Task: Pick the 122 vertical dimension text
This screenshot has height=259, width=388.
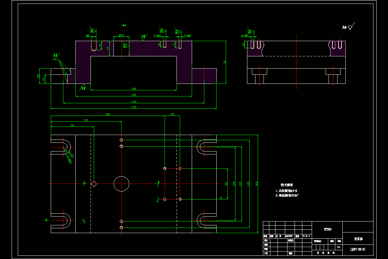Action: click(241, 183)
